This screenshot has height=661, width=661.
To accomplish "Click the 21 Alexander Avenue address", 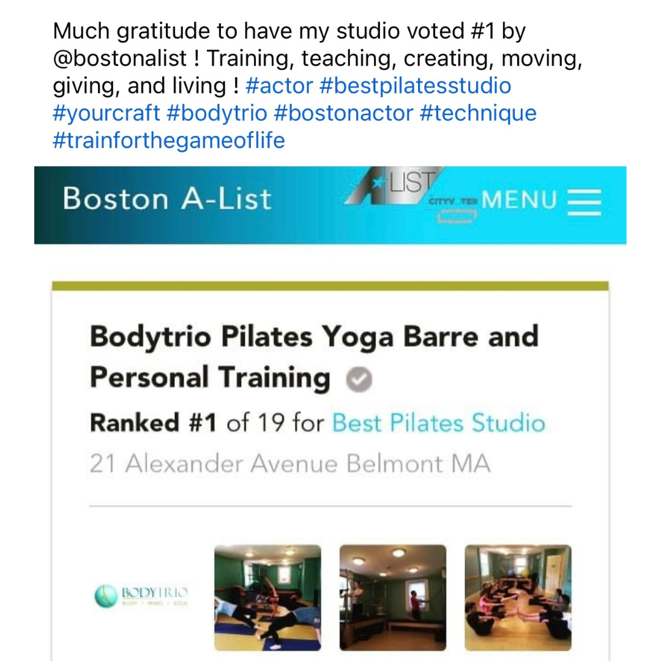I will pyautogui.click(x=290, y=463).
